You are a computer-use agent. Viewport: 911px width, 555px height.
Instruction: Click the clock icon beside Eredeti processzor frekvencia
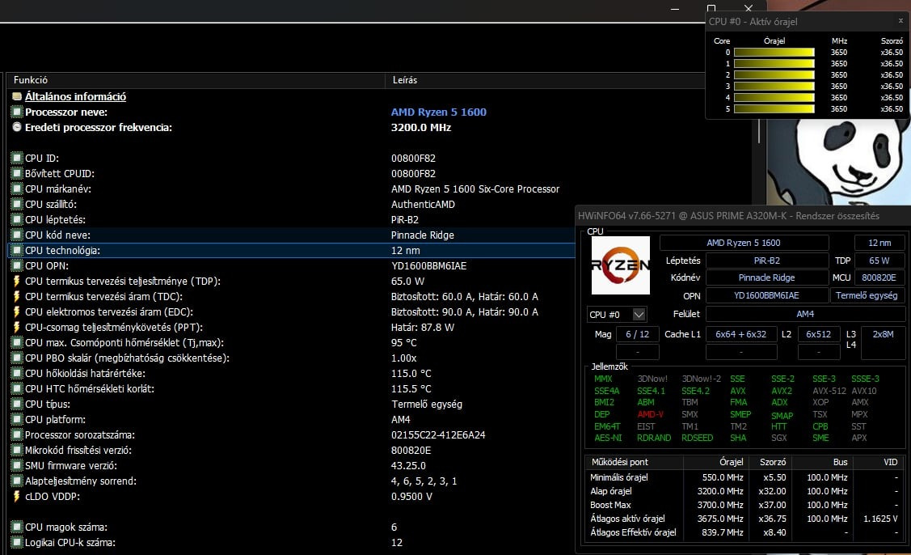[17, 127]
